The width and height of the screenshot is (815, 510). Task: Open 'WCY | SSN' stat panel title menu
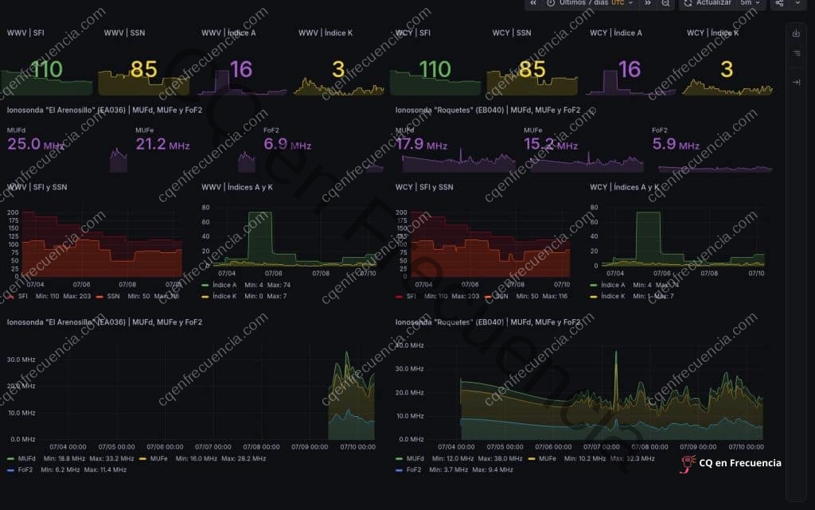coord(512,33)
